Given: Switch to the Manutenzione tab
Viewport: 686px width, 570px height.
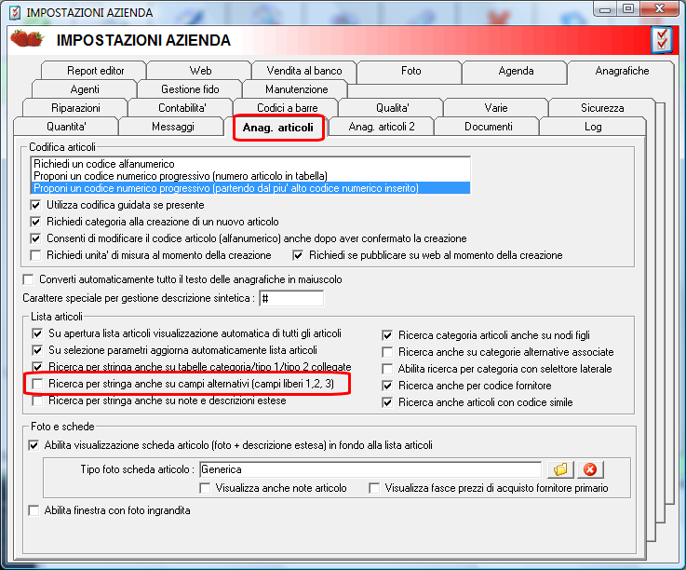Looking at the screenshot, I should tap(296, 89).
